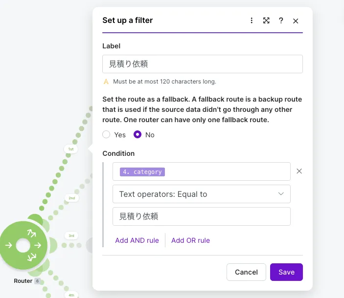Open the three-dot options menu in the filter header
This screenshot has height=298, width=344.
[x=252, y=21]
